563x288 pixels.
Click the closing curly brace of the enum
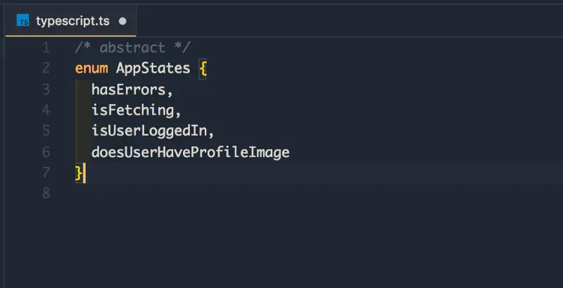coord(79,173)
